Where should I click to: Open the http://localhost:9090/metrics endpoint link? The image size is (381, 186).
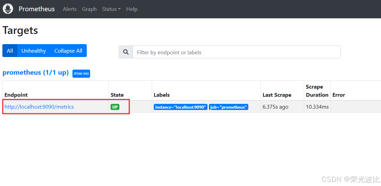tap(39, 107)
